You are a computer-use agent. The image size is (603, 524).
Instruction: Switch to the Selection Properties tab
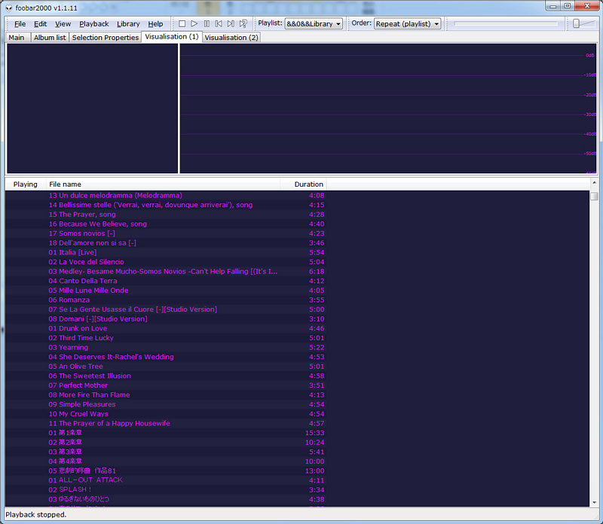pyautogui.click(x=105, y=38)
